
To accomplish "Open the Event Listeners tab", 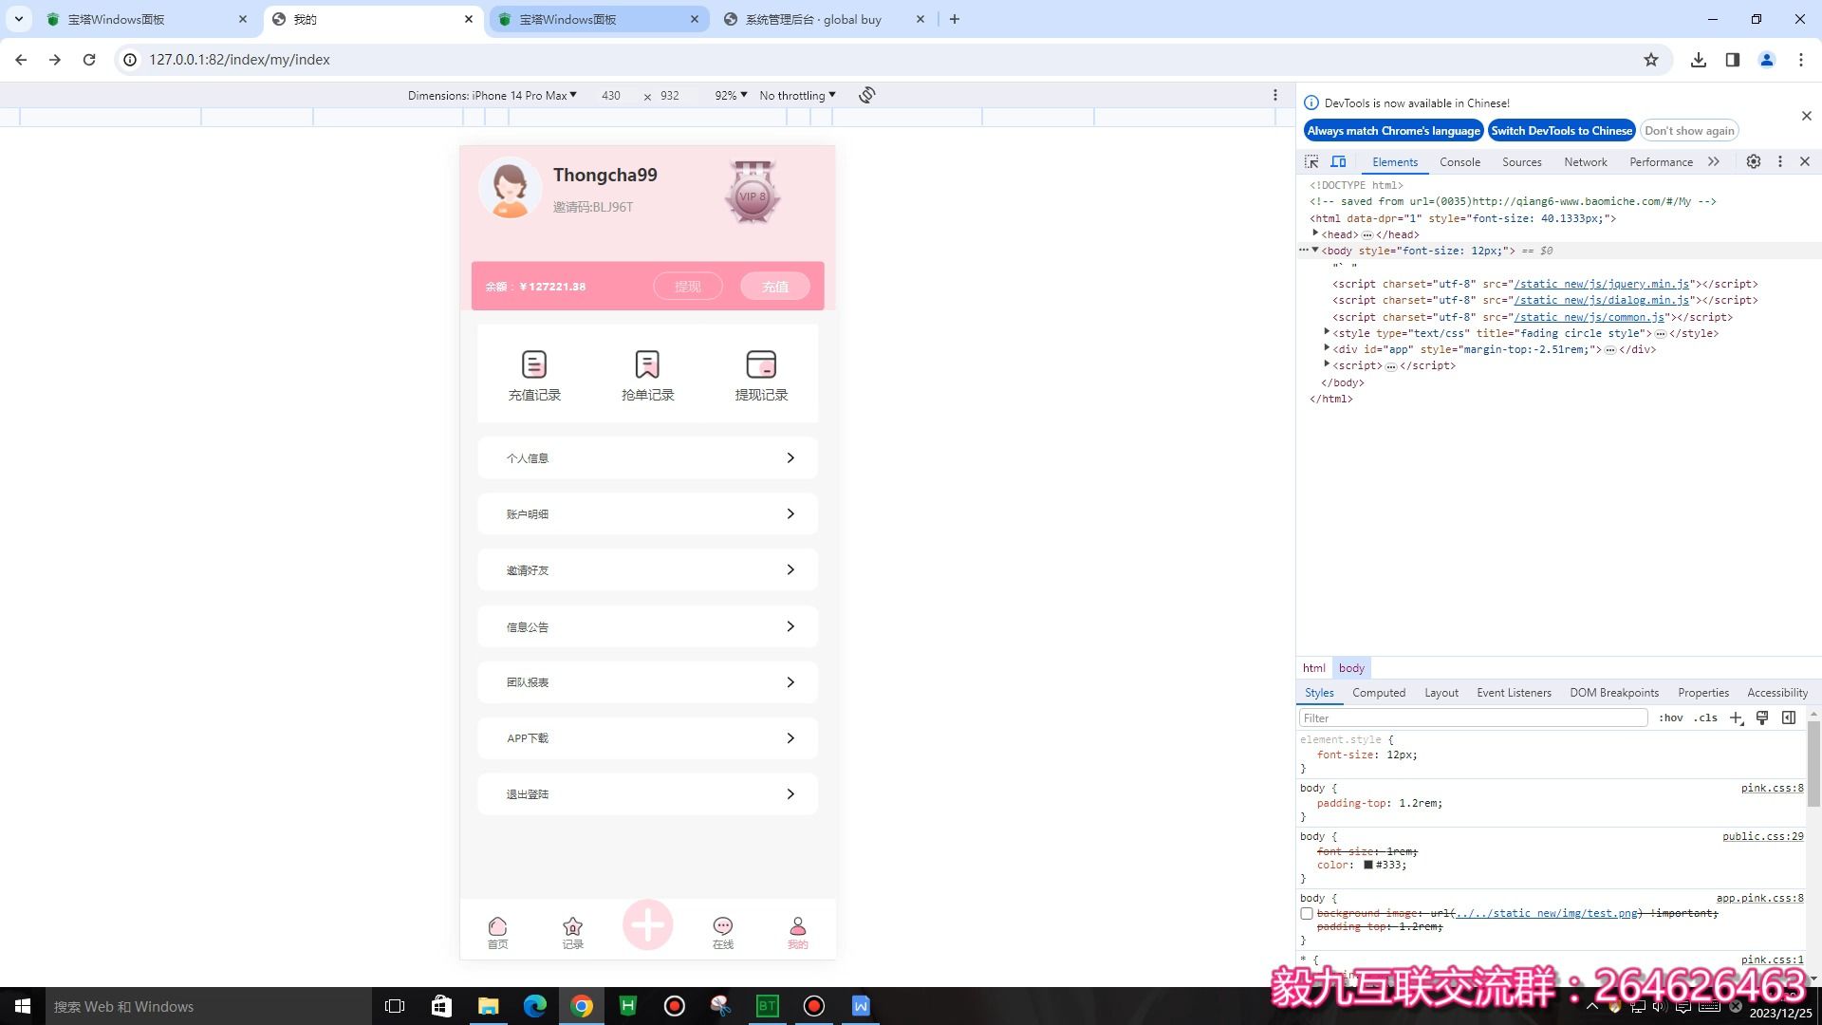I will click(x=1514, y=693).
